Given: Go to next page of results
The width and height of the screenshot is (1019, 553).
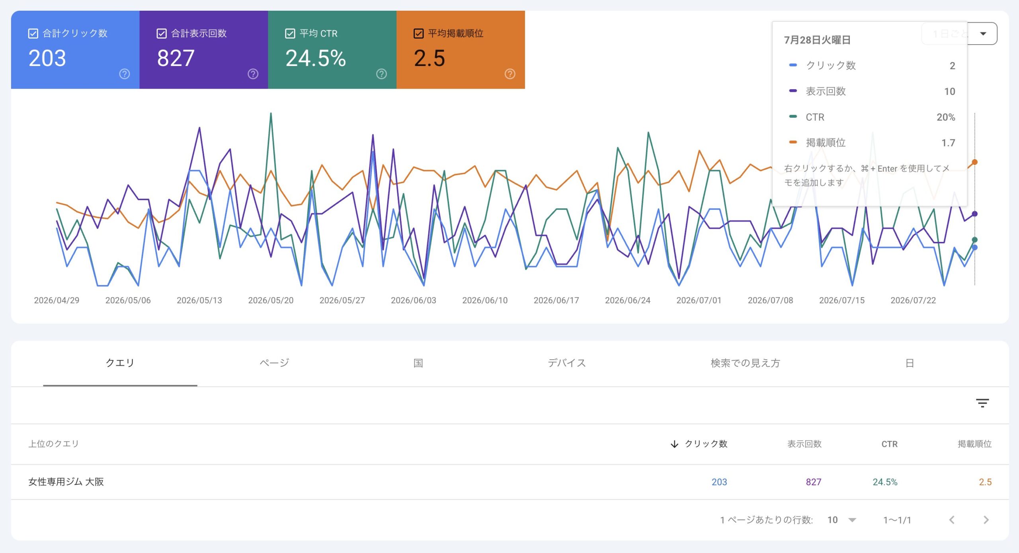Looking at the screenshot, I should pos(986,520).
